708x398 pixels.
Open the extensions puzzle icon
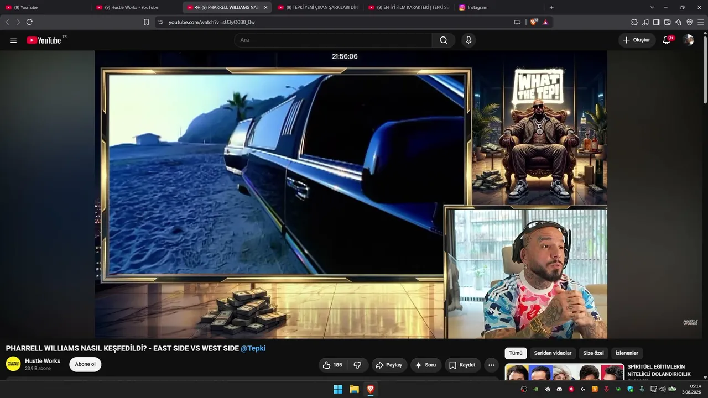(x=634, y=22)
